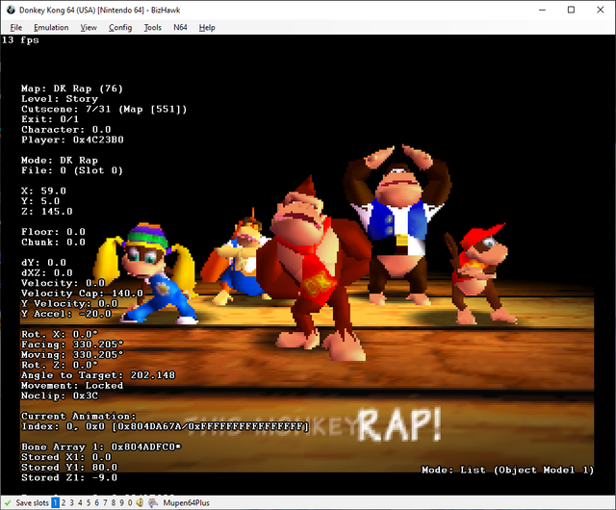Image resolution: width=616 pixels, height=510 pixels.
Task: Click the green checkmark status icon
Action: pyautogui.click(x=8, y=502)
